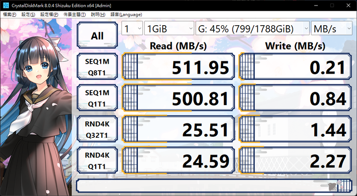Select the 0.84 write result
This screenshot has height=196, width=357.
coord(295,98)
